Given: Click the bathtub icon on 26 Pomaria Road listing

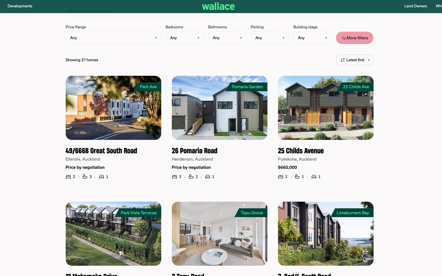Looking at the screenshot, I should (191, 177).
